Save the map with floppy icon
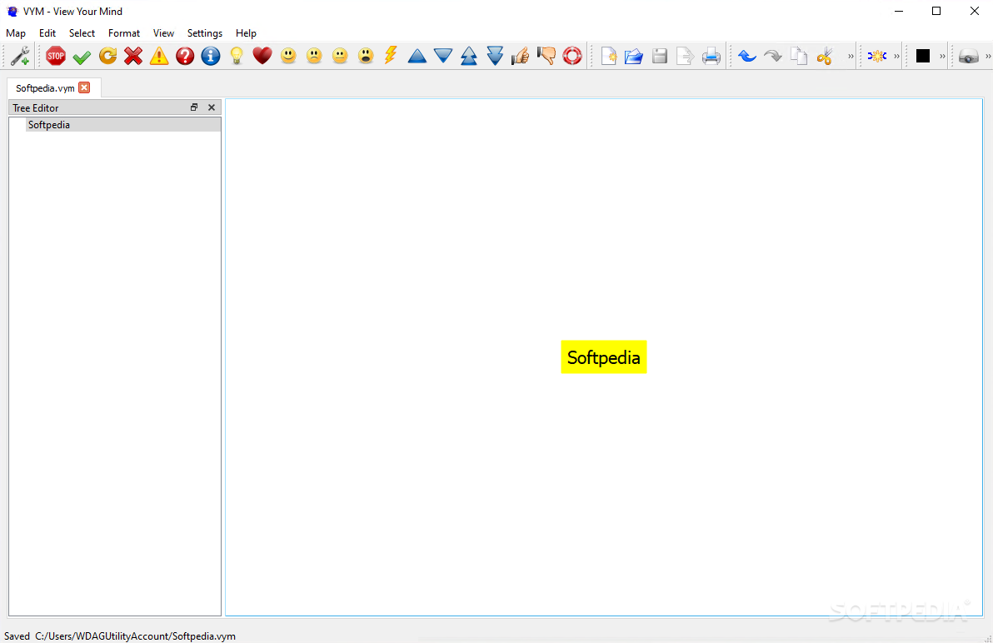The height and width of the screenshot is (643, 993). coord(660,57)
